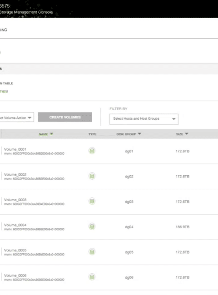Click the CREATE VOLUMES button
218x295 pixels.
pyautogui.click(x=65, y=117)
